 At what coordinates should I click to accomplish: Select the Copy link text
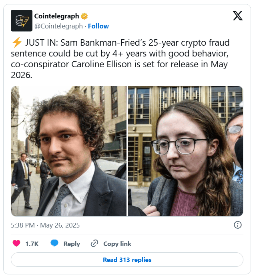point(117,244)
